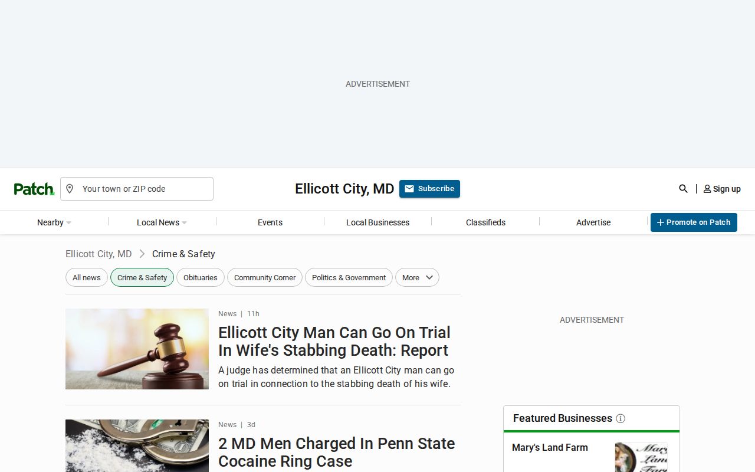
Task: Open Ellicott City Man Can Go On Trial headline
Action: (x=334, y=341)
